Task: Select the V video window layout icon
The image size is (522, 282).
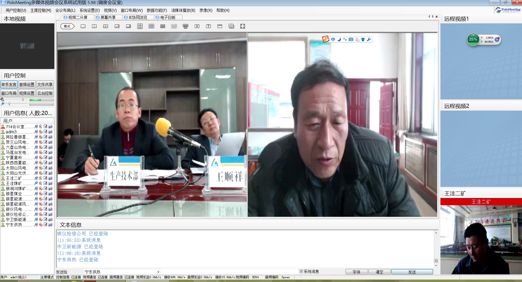Action: coord(197,26)
